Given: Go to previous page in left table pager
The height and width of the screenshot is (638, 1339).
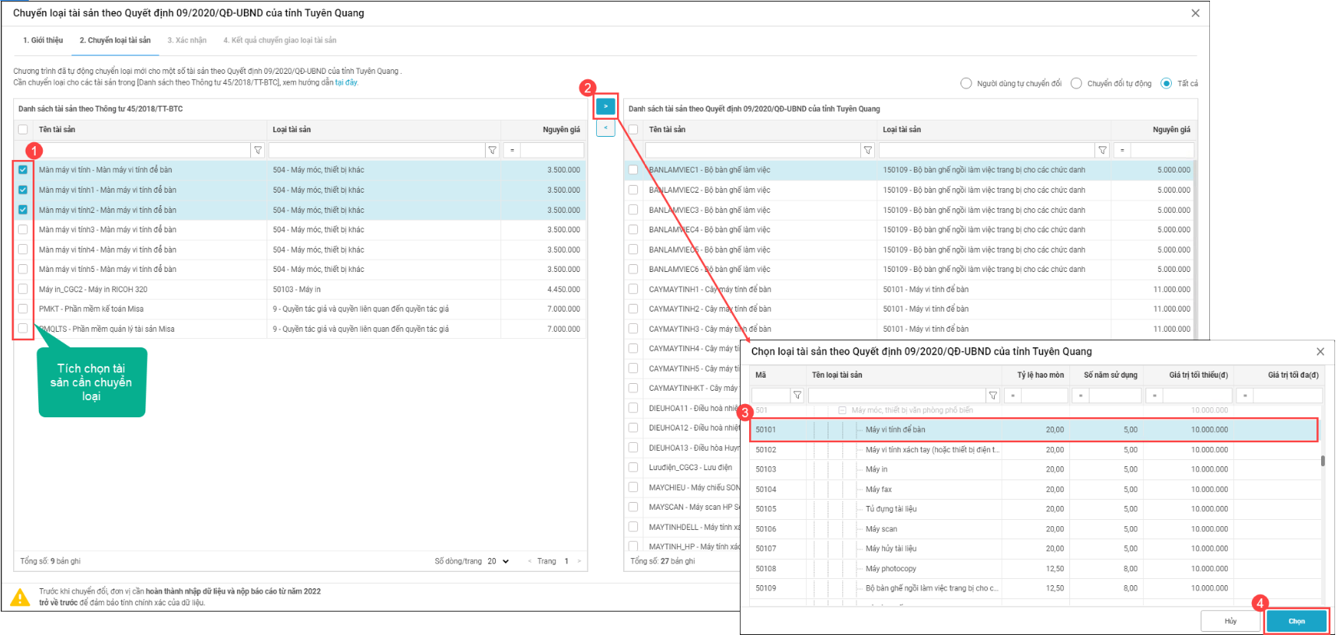Looking at the screenshot, I should click(530, 561).
